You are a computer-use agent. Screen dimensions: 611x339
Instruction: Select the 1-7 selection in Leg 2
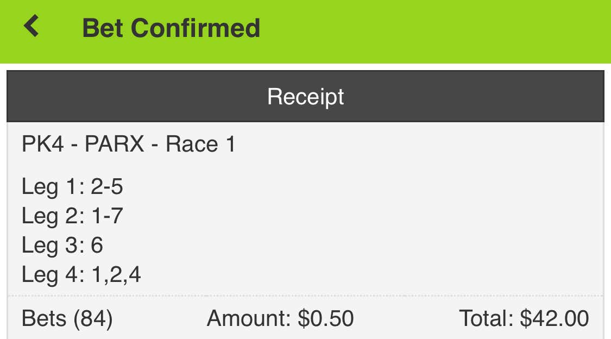[x=106, y=216]
